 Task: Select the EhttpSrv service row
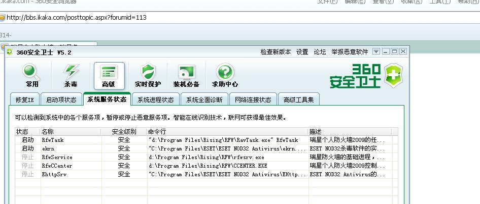coord(207,175)
